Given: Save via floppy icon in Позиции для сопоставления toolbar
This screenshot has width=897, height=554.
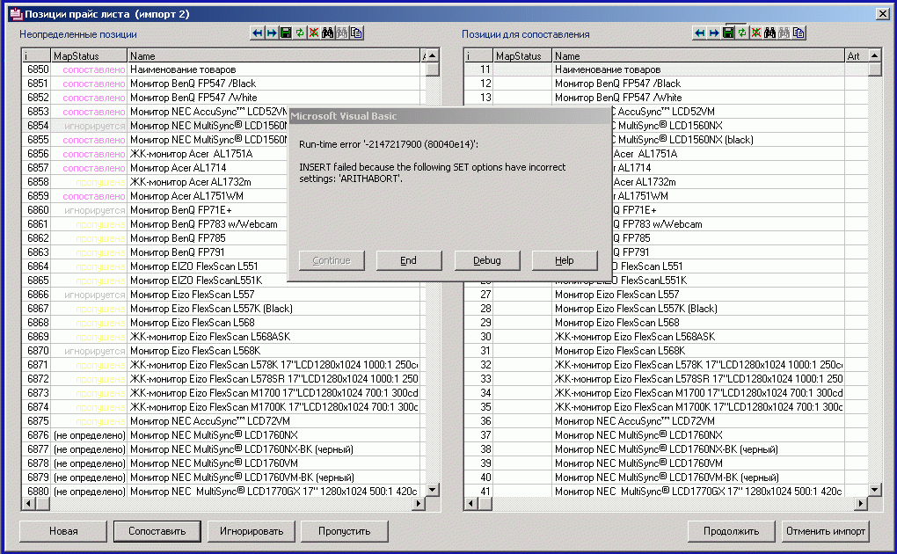Looking at the screenshot, I should pyautogui.click(x=727, y=33).
